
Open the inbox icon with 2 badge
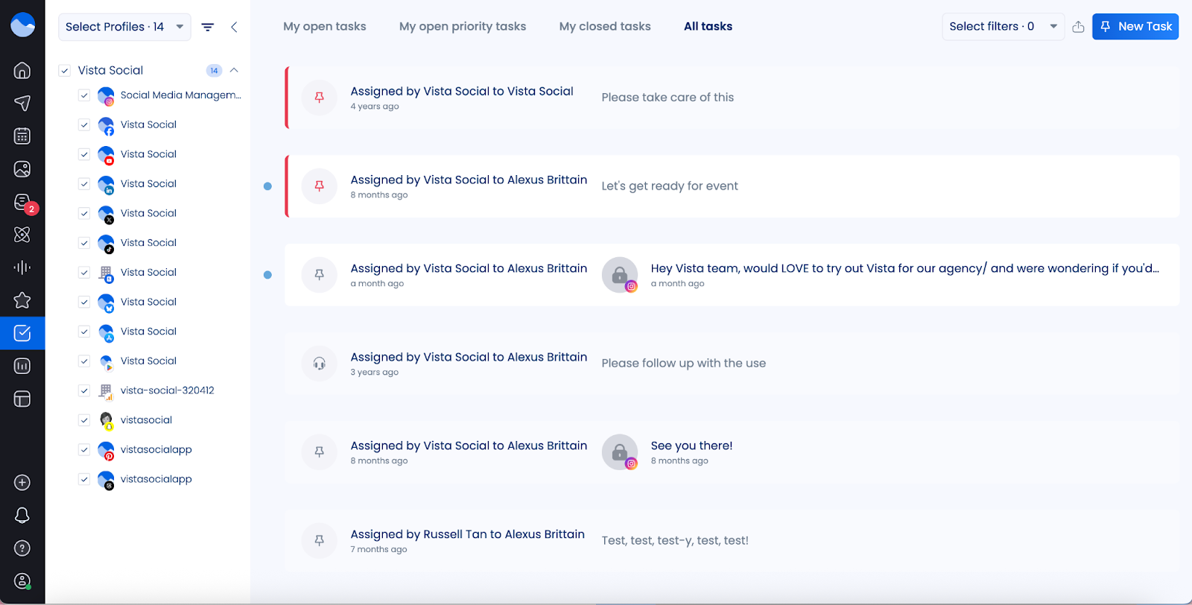click(22, 202)
